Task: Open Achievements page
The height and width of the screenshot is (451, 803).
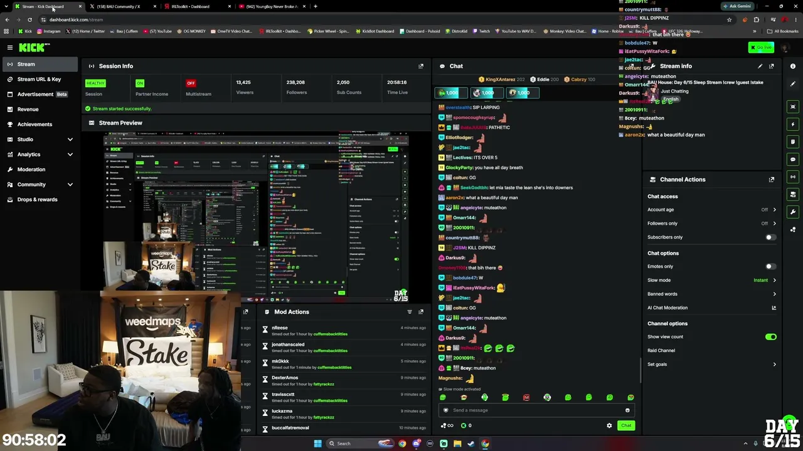Action: (x=40, y=124)
